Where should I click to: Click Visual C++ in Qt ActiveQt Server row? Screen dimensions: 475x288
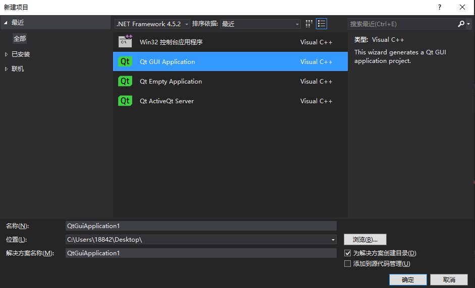(316, 101)
